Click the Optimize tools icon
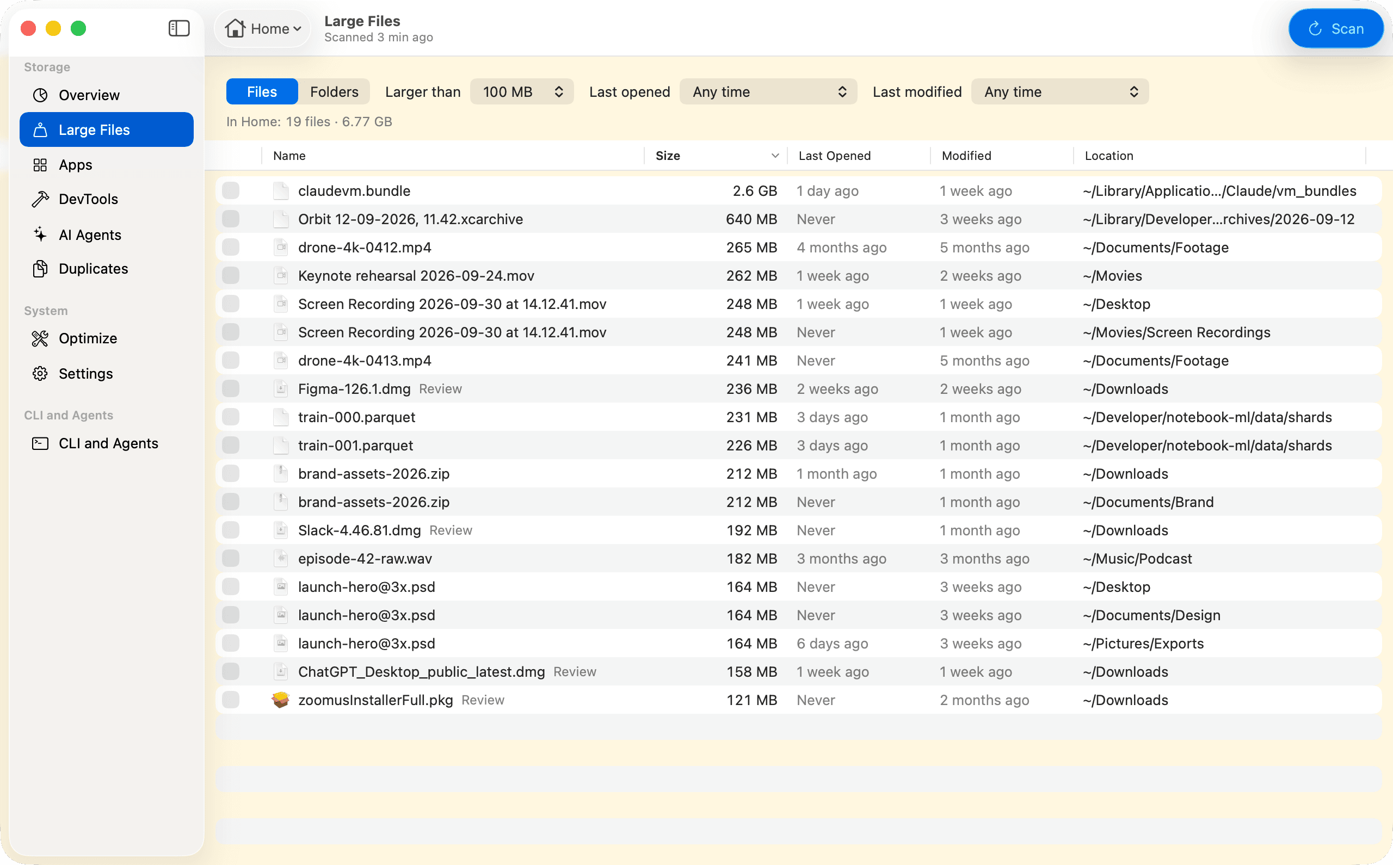This screenshot has width=1393, height=865. (x=40, y=338)
